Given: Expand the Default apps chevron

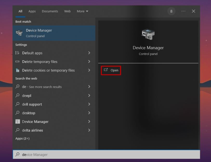Looking at the screenshot, I should [x=89, y=53].
